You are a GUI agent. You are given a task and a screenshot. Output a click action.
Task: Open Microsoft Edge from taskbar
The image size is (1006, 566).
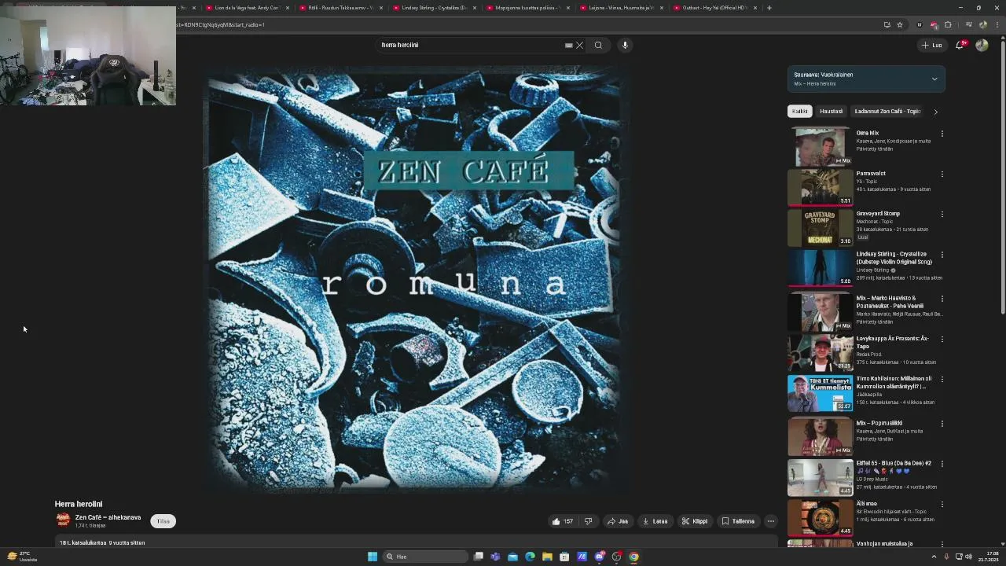click(x=530, y=557)
